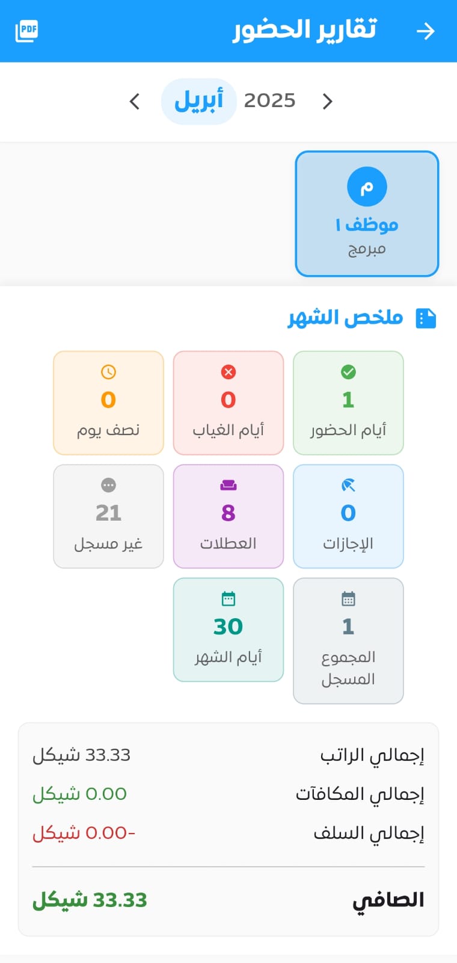Viewport: 457px width, 963px height.
Task: Open the المجموع المسجل summary card
Action: (x=348, y=641)
